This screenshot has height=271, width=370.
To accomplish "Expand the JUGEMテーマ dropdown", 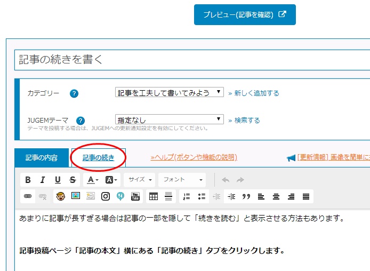I will [x=170, y=120].
